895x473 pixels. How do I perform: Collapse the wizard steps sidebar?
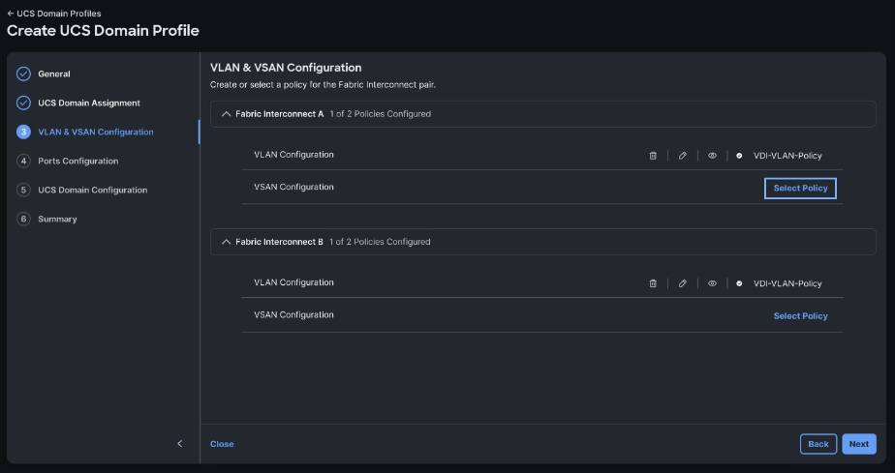pos(180,443)
